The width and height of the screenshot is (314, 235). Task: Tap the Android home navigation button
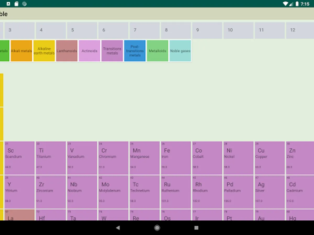(x=157, y=228)
